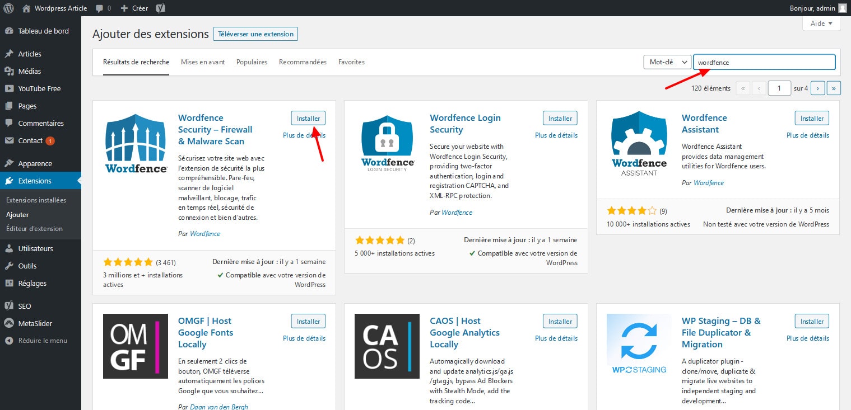The width and height of the screenshot is (851, 410).
Task: Open Plus de détails for Wordfence Login Security
Action: pos(556,135)
